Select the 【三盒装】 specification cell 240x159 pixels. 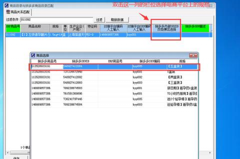point(182,83)
